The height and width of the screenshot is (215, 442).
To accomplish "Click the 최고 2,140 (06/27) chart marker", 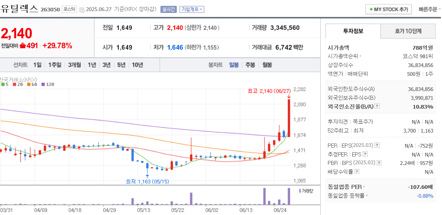I will point(269,91).
